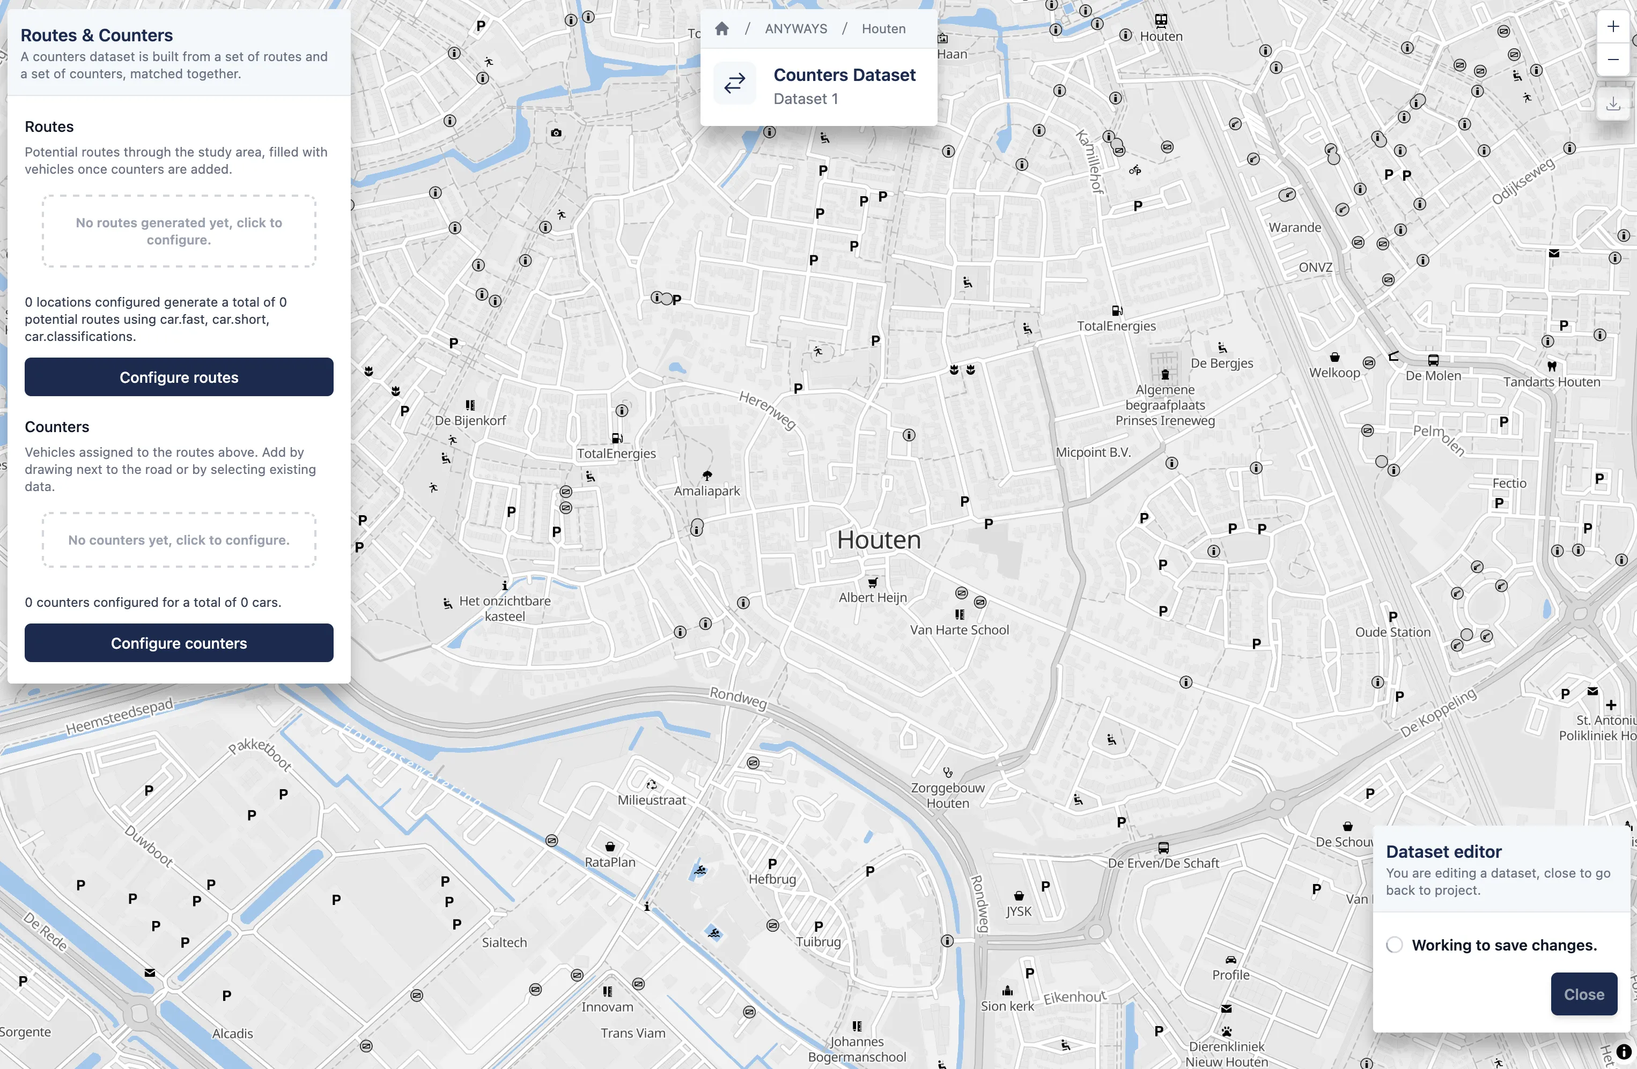Click the Sion kerk church icon
The height and width of the screenshot is (1069, 1637).
tap(1008, 991)
